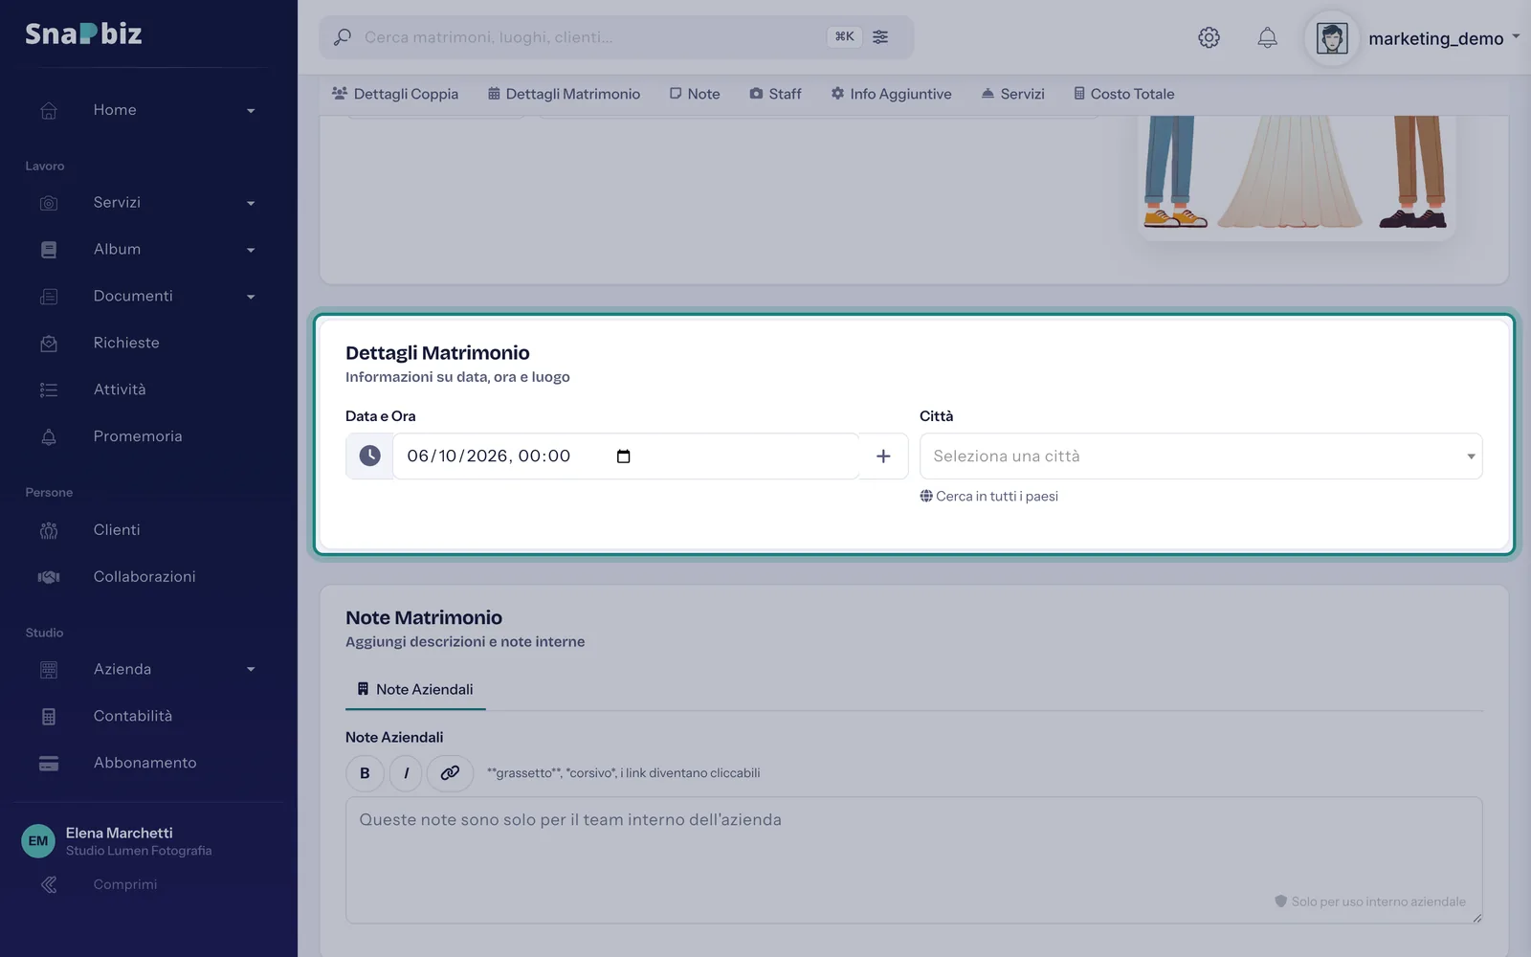This screenshot has width=1531, height=957.
Task: Open the Costo Totale tab
Action: [1123, 94]
